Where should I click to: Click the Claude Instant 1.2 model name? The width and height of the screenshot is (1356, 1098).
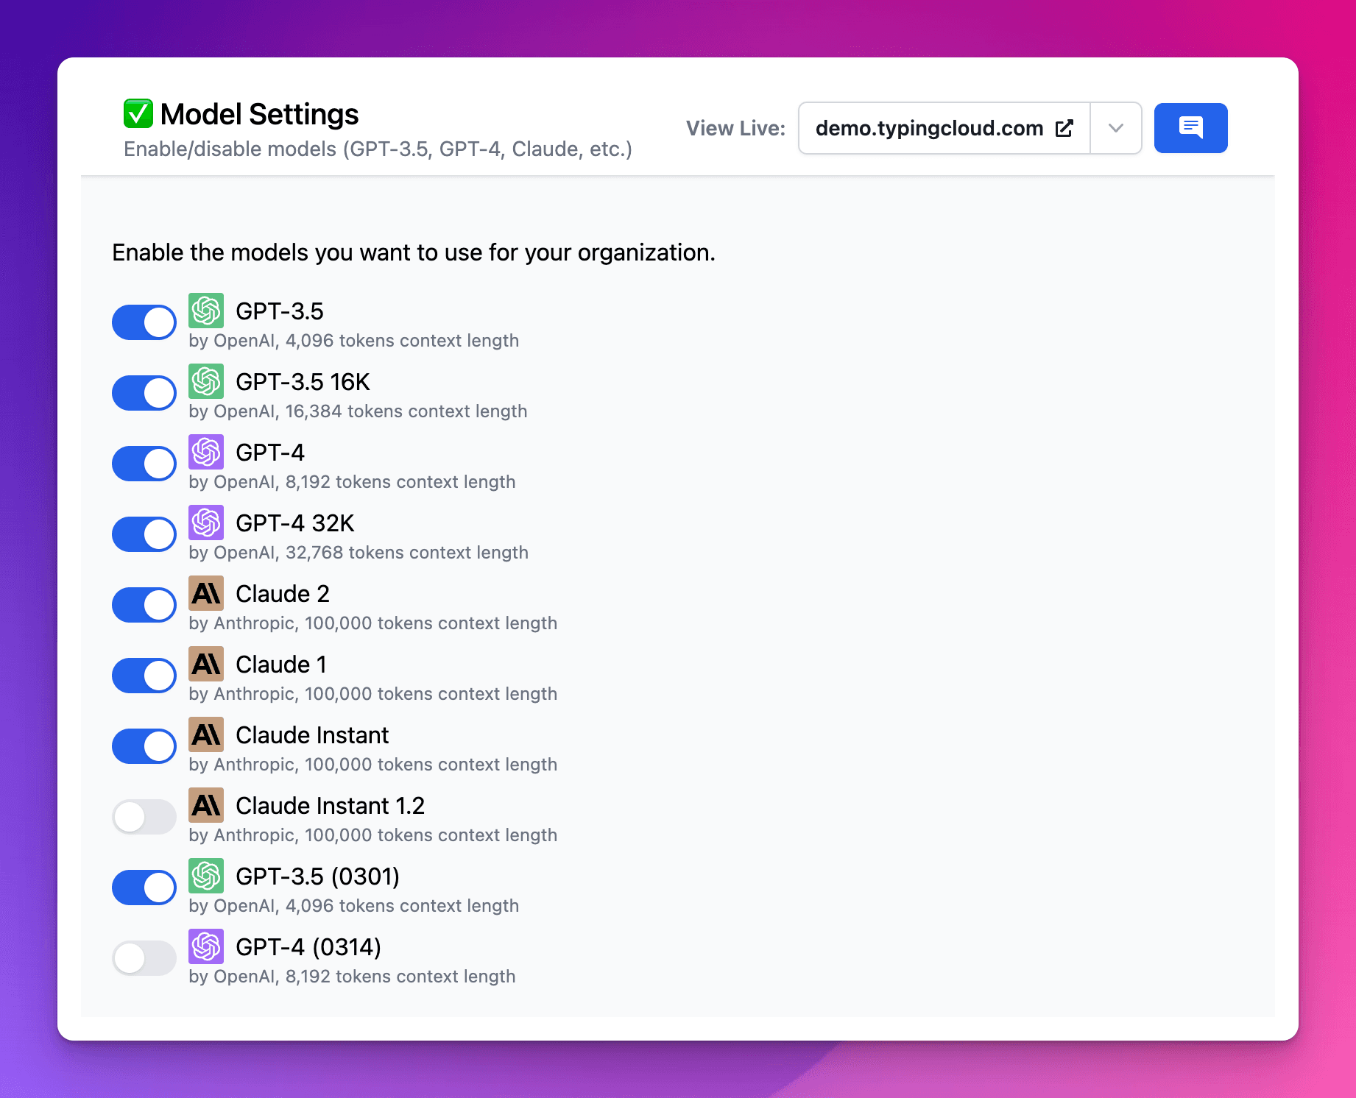pos(330,806)
